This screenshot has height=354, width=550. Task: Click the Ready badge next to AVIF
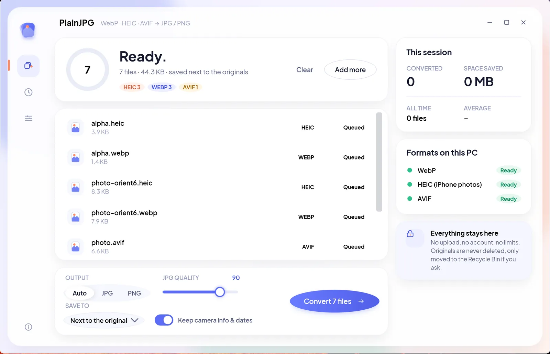click(x=508, y=199)
